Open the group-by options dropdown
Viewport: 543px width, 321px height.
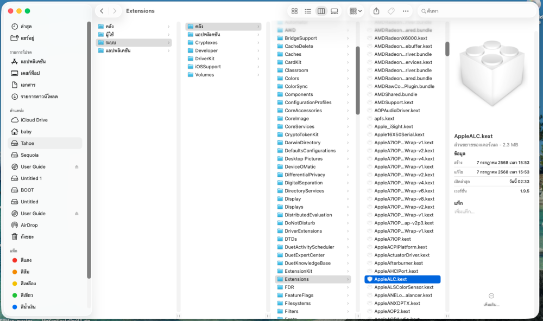click(x=355, y=11)
